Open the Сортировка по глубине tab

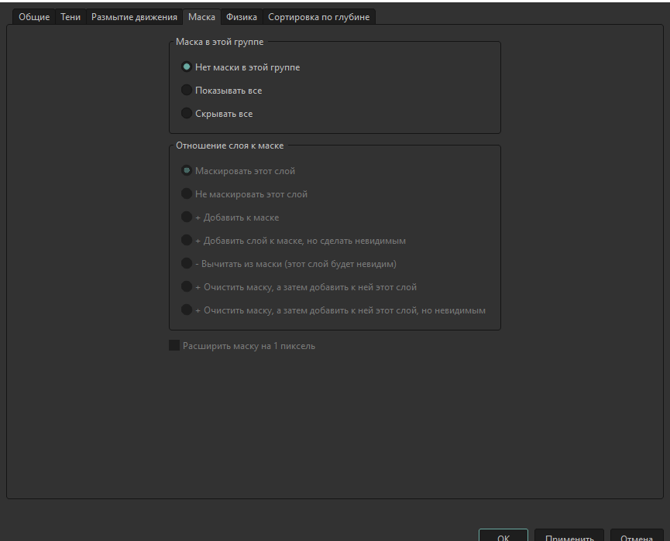[319, 17]
